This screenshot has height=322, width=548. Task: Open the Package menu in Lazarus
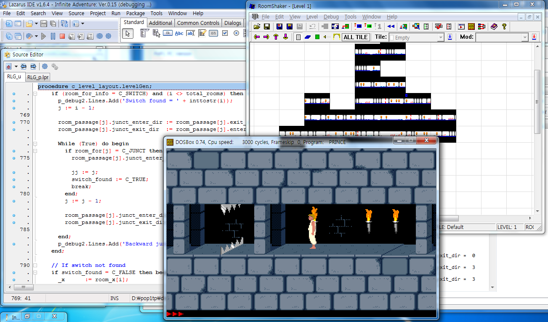pyautogui.click(x=136, y=13)
